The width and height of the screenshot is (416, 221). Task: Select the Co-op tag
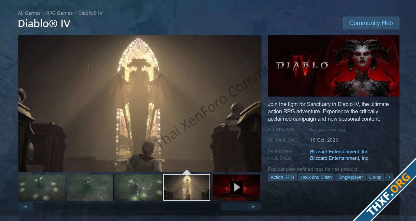(375, 177)
